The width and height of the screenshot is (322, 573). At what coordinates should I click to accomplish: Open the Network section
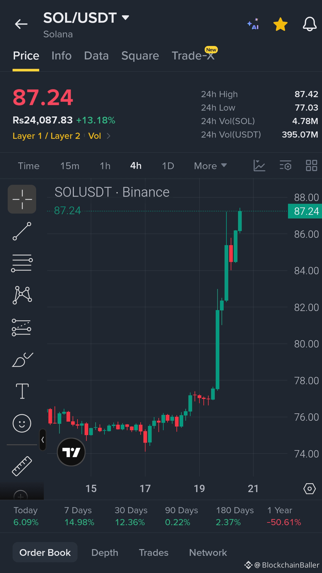[208, 552]
